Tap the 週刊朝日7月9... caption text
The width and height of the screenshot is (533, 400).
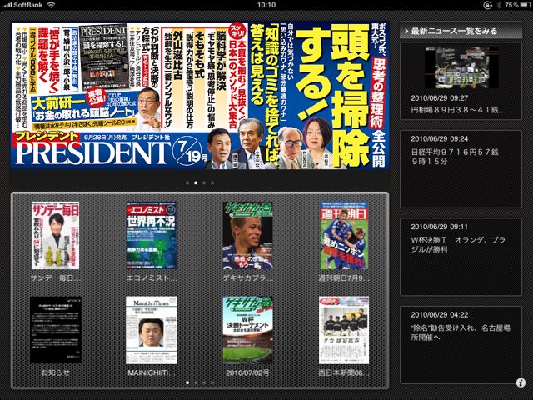(x=344, y=277)
